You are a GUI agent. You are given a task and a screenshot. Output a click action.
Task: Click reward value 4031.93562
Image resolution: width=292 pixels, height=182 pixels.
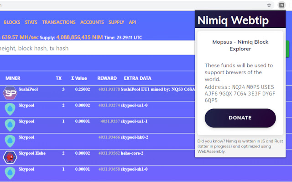(x=109, y=153)
